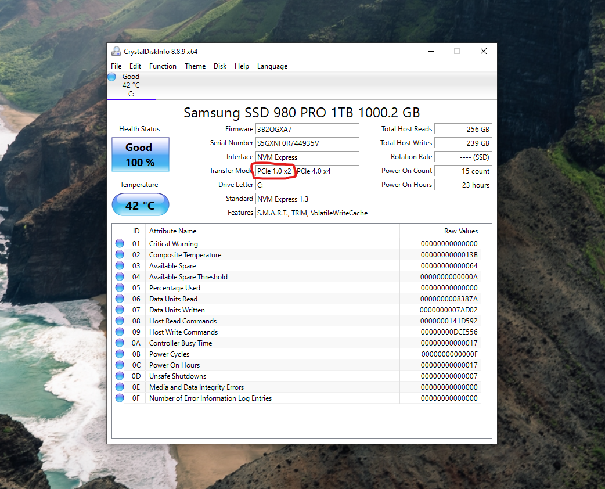This screenshot has height=489, width=605.
Task: Click the 42 °C temperature indicator
Action: click(x=140, y=204)
